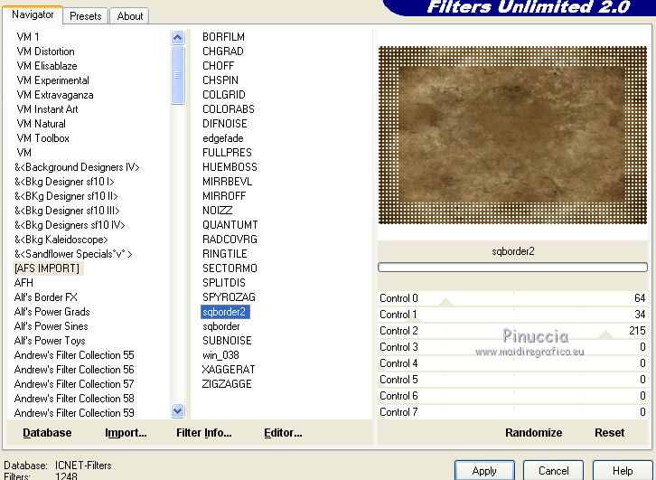Click the category list scrollbar thumb
656x480 pixels.
[x=178, y=75]
